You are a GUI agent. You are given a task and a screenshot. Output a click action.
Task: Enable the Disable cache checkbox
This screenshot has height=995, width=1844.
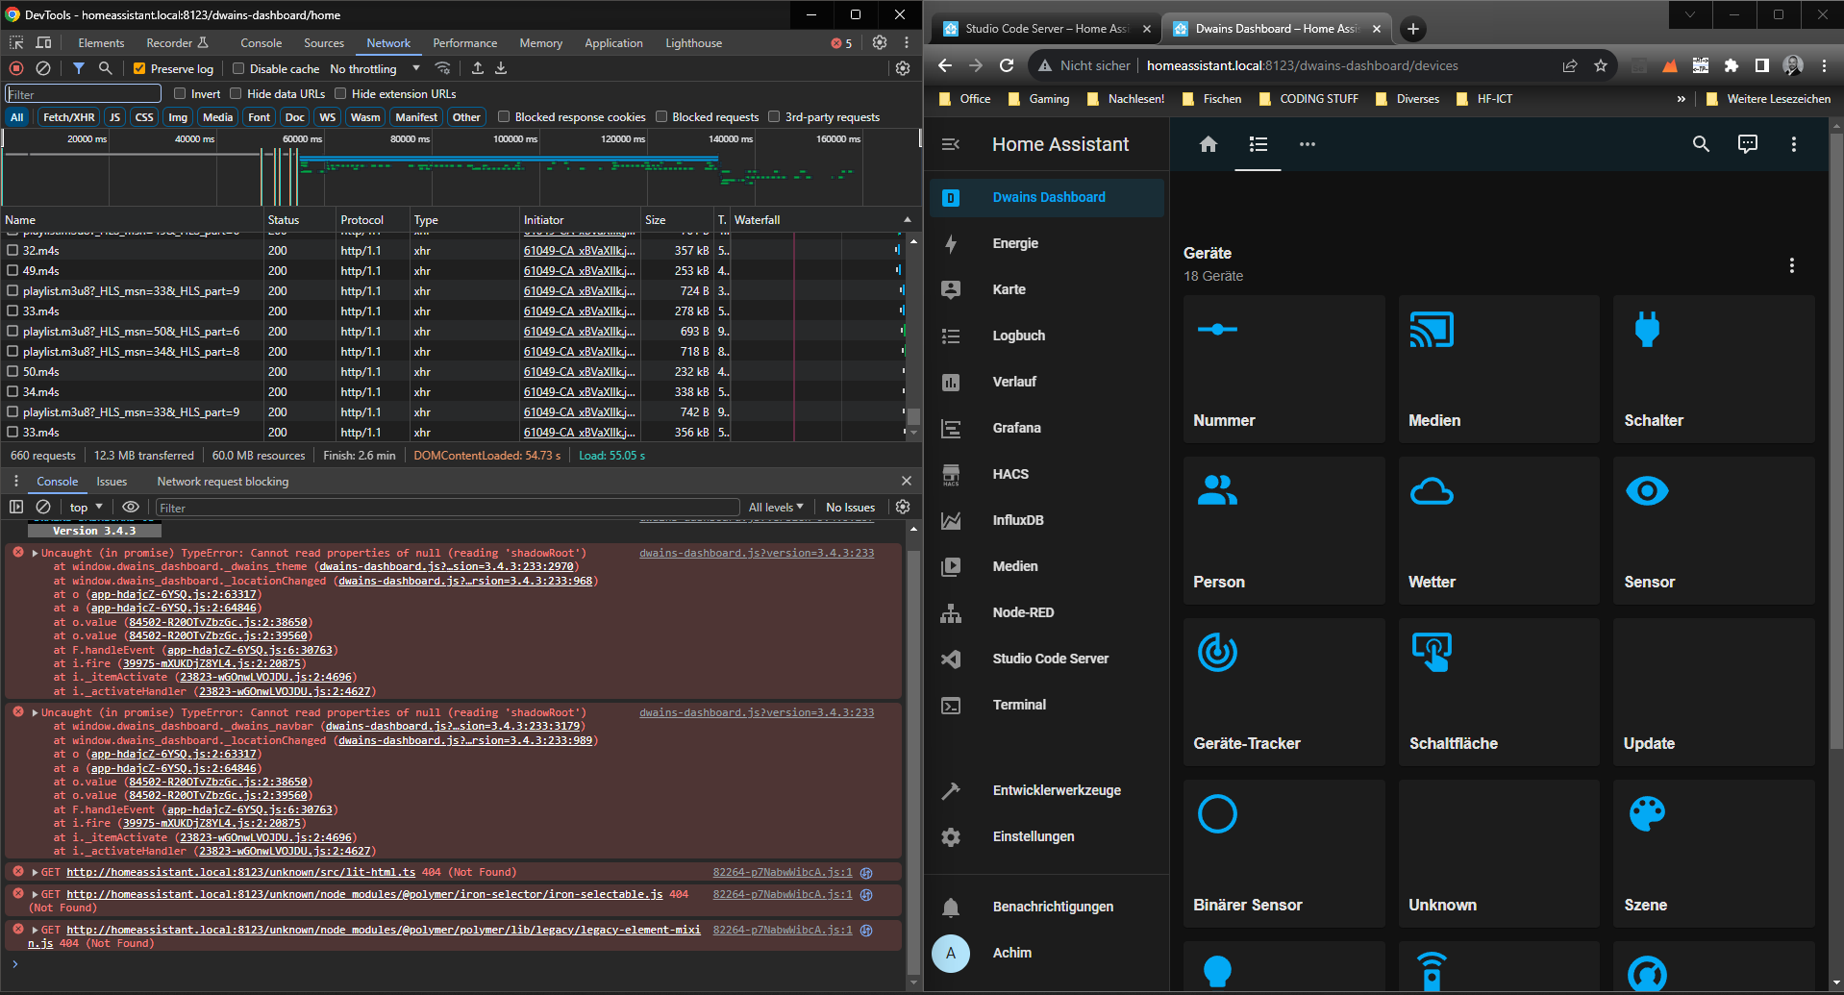click(237, 68)
